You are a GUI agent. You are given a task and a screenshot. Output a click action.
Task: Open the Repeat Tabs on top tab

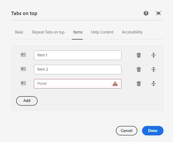coord(48,32)
